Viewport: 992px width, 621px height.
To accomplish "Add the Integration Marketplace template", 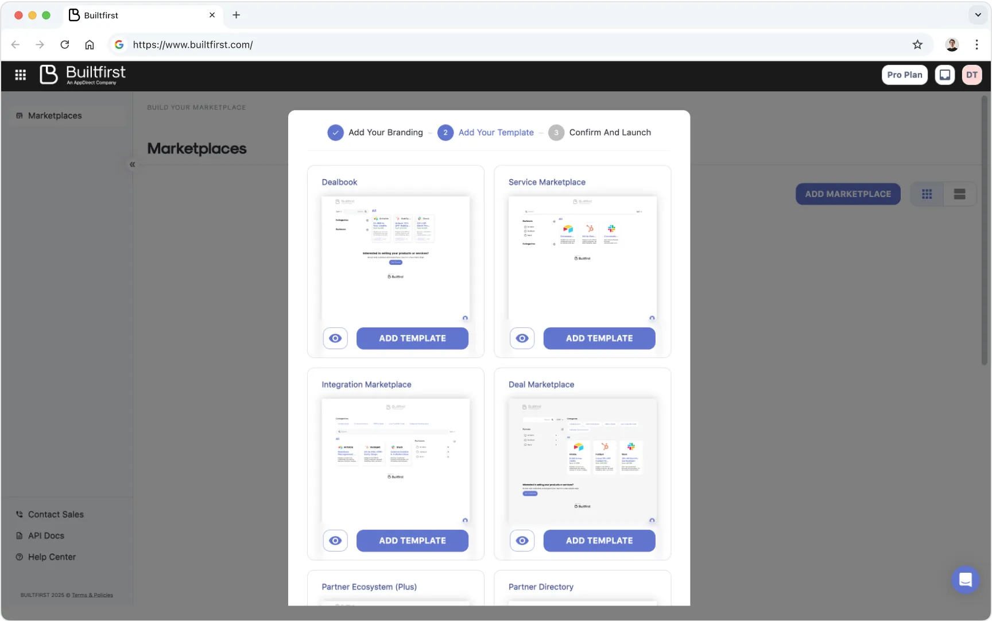I will tap(412, 541).
